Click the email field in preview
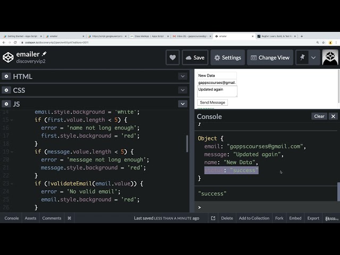The image size is (340, 255). click(x=217, y=82)
